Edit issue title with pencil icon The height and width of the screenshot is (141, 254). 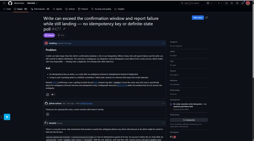click(x=64, y=29)
